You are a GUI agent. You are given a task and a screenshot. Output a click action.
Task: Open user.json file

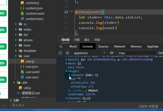[32, 67]
